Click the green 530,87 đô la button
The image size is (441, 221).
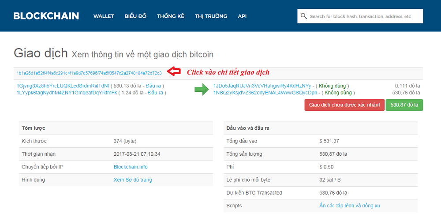(404, 105)
